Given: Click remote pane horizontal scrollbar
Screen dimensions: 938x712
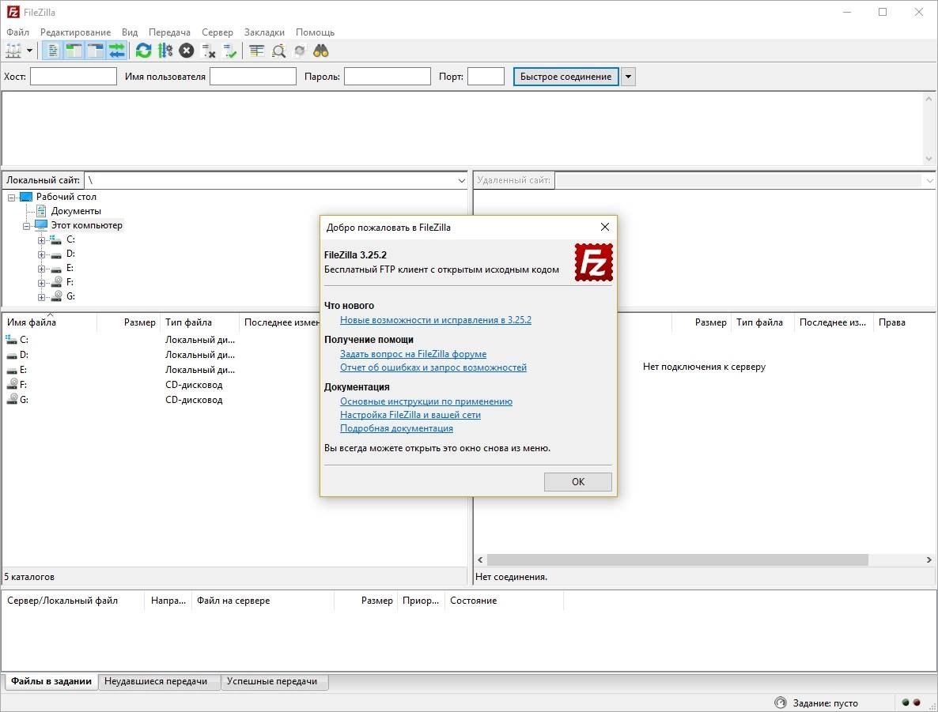Looking at the screenshot, I should point(677,560).
